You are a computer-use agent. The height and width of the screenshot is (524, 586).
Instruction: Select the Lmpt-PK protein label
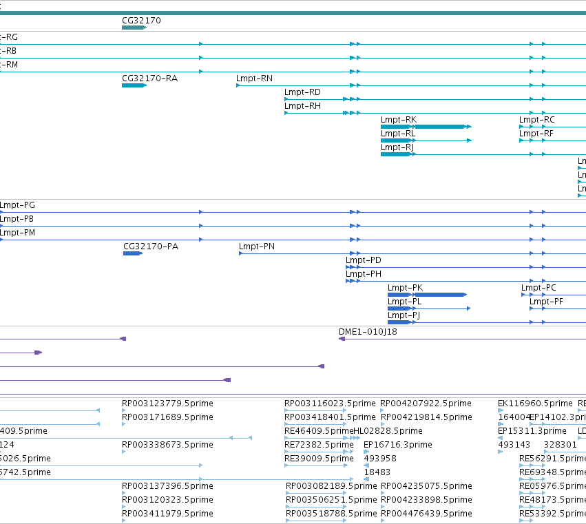(405, 288)
